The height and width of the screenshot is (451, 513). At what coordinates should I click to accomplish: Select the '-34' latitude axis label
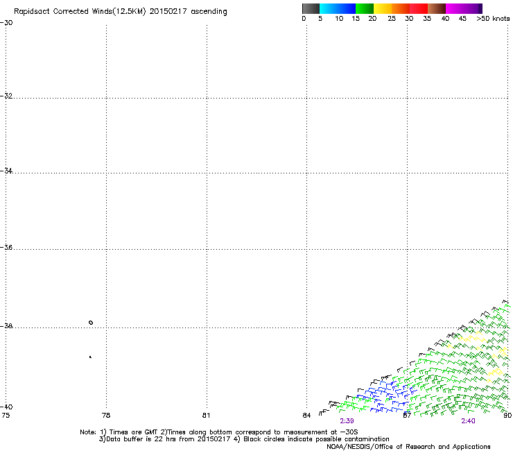click(6, 171)
